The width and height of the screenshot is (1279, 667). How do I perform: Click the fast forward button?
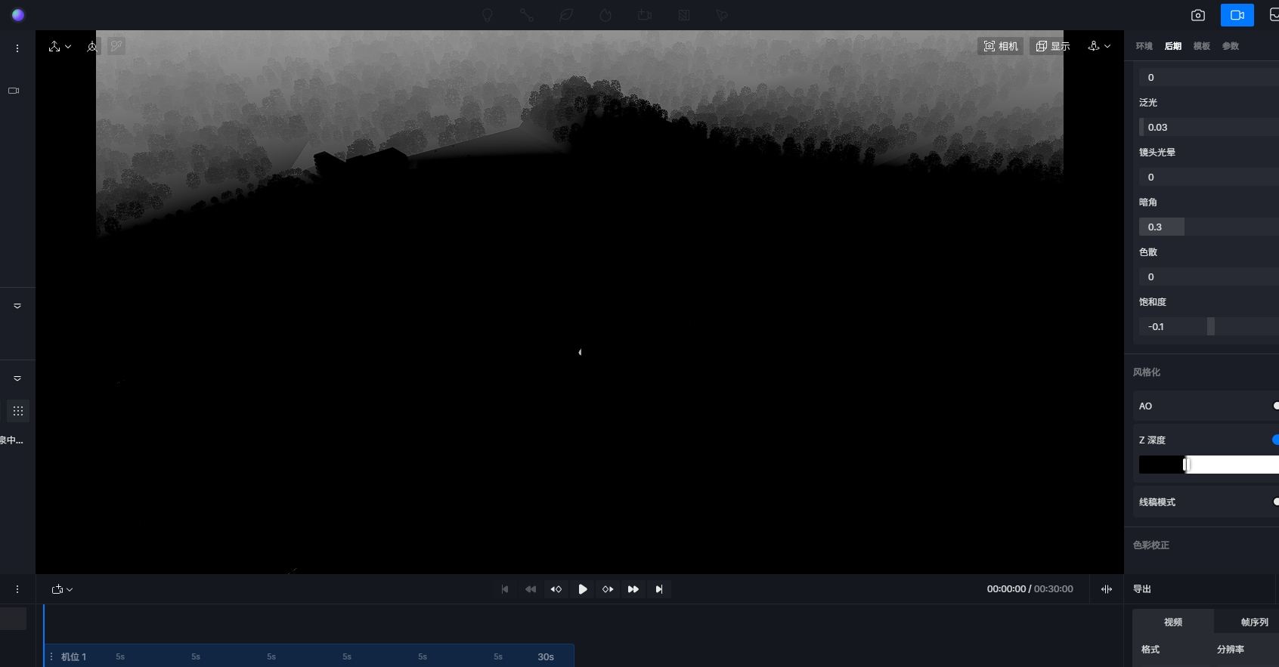coord(633,589)
